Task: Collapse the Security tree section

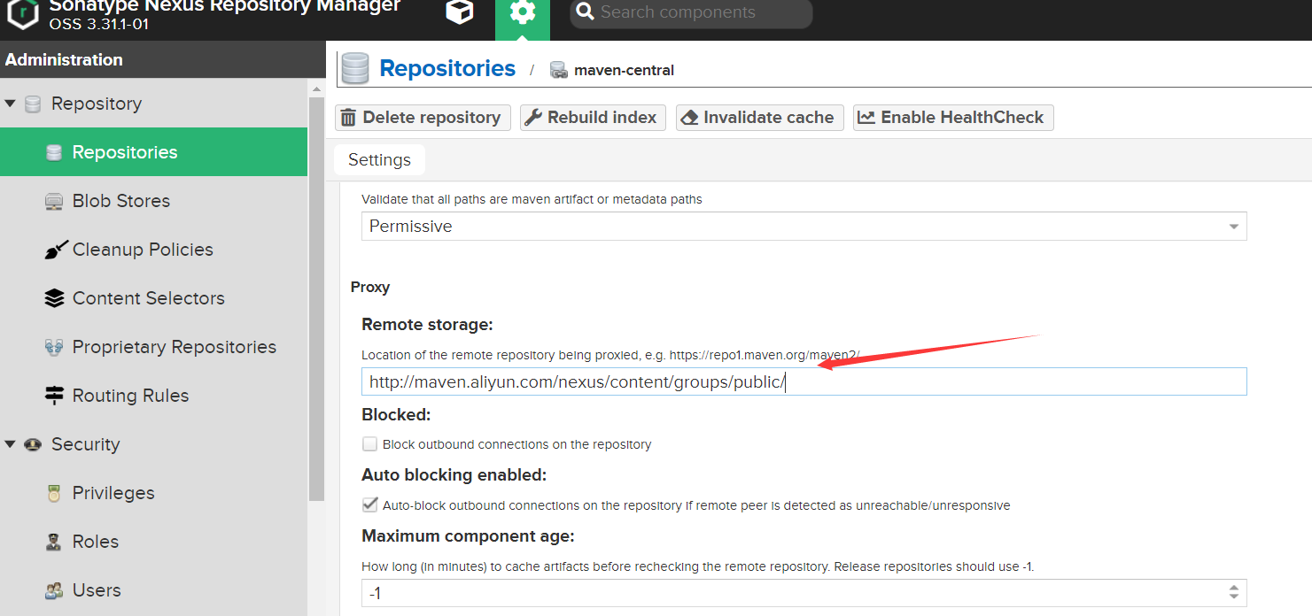Action: [11, 444]
